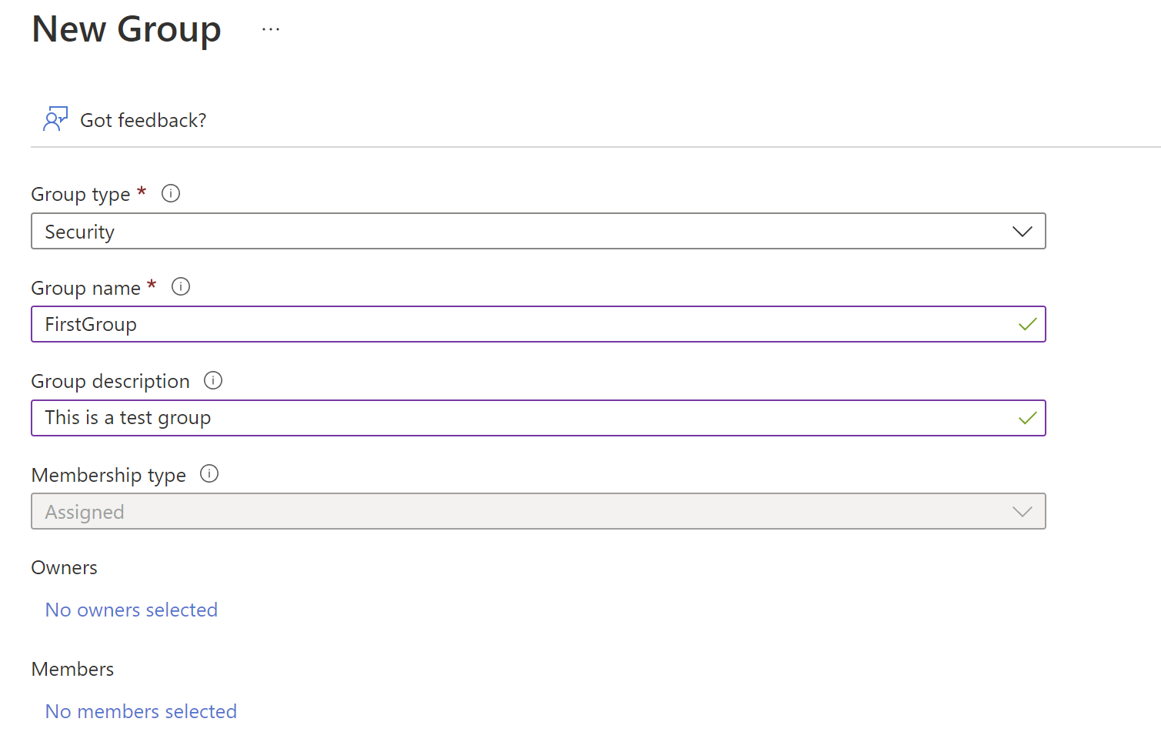Click the Got feedback person icon
The width and height of the screenshot is (1161, 752).
pyautogui.click(x=55, y=119)
